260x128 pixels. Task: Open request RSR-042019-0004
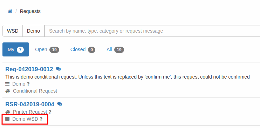coord(30,104)
